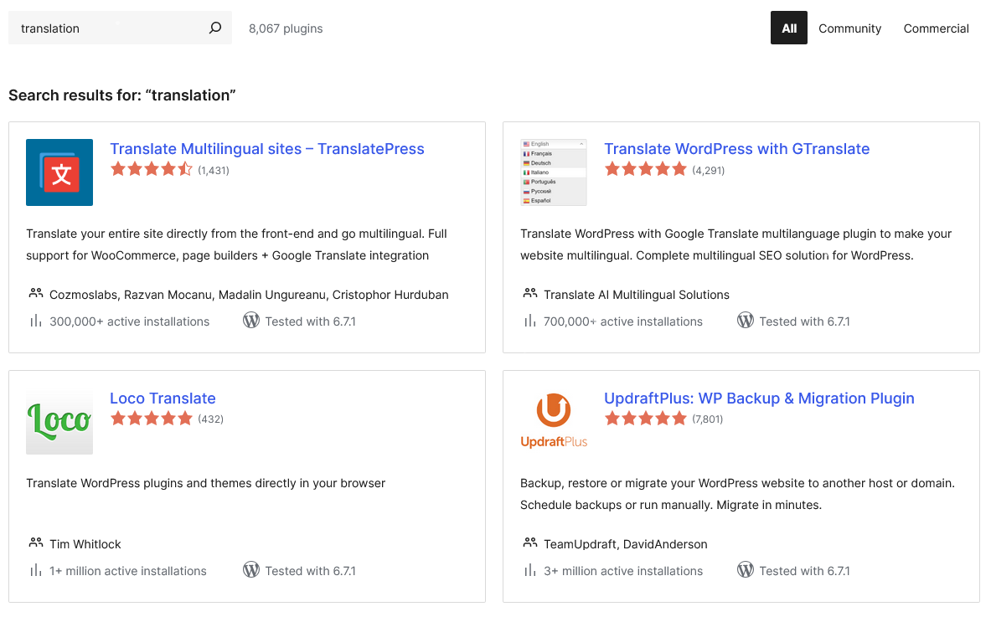Click the installs chart icon beside 1+ million
Screen dimensions: 991x617
coord(36,570)
